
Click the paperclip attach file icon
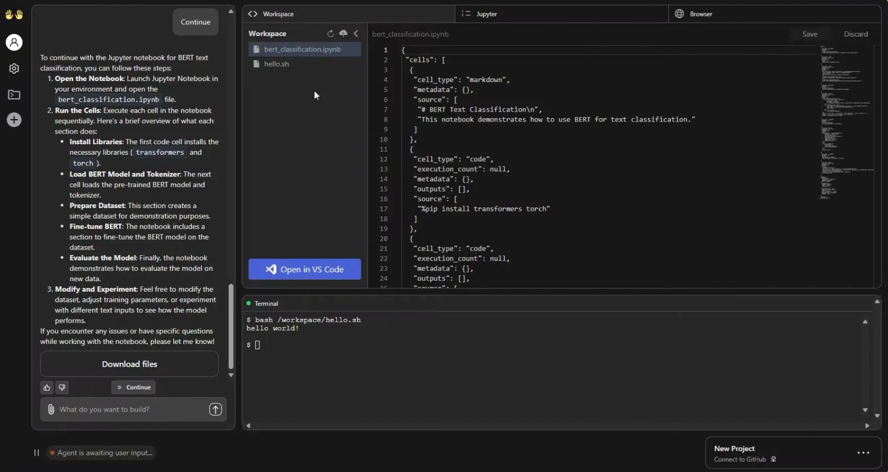[x=51, y=409]
